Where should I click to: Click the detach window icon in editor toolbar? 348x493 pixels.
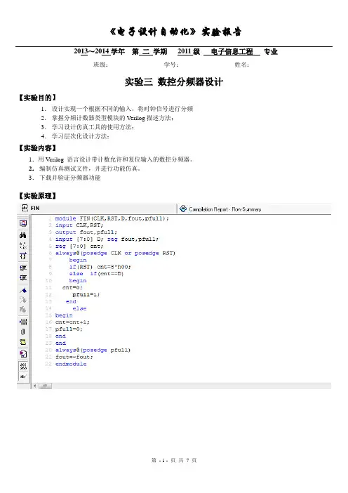(x=23, y=223)
